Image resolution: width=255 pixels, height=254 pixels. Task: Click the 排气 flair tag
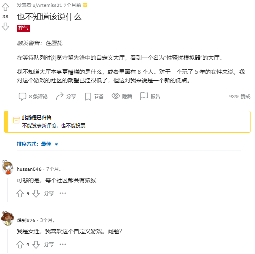pos(23,28)
